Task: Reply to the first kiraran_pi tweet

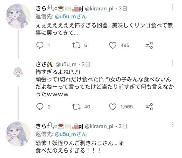Action: (x=40, y=45)
